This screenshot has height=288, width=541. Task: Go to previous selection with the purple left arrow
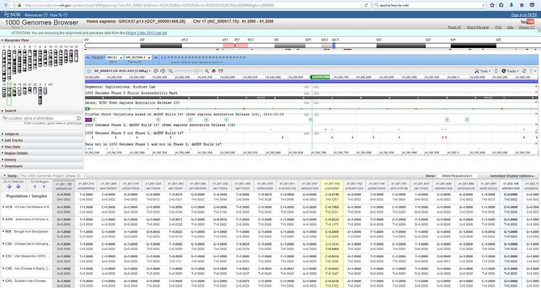coord(10,187)
